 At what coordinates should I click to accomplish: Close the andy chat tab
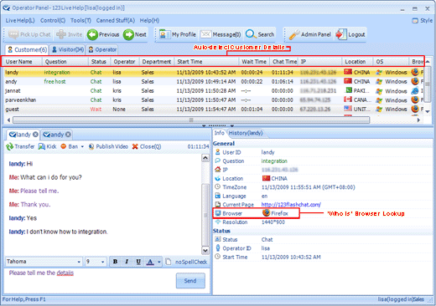(x=68, y=135)
